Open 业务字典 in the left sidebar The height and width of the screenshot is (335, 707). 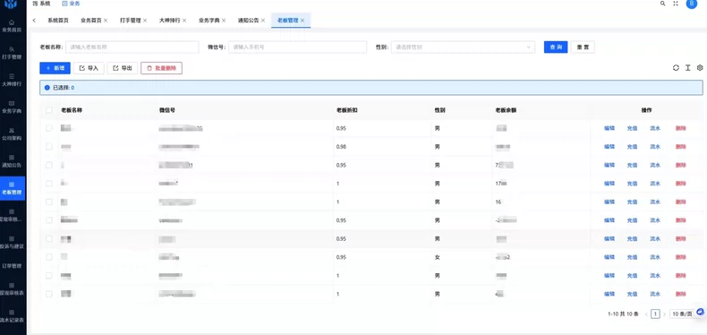click(x=12, y=107)
